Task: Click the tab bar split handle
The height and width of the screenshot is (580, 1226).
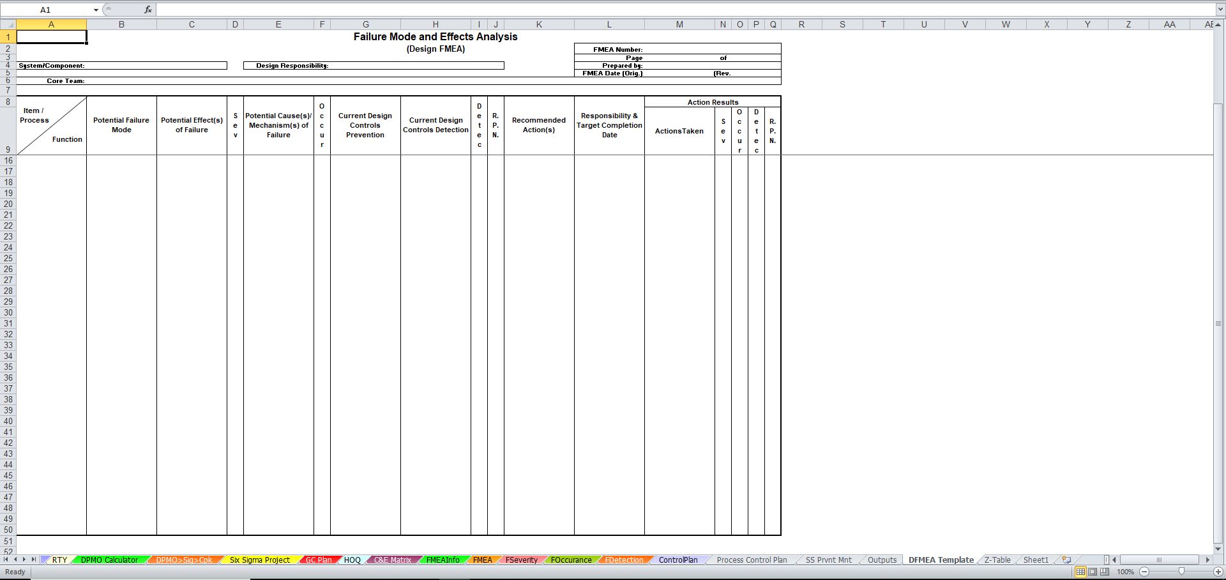Action: [1107, 560]
